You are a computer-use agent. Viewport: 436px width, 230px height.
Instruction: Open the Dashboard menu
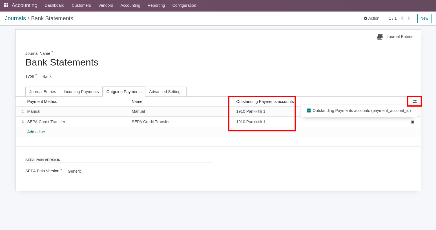(x=54, y=5)
